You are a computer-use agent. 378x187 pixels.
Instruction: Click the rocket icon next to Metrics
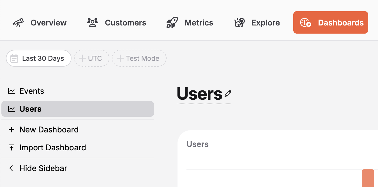coord(171,23)
